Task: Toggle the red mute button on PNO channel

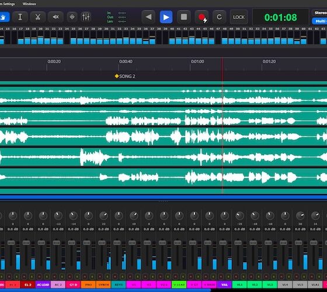Action: [85, 277]
